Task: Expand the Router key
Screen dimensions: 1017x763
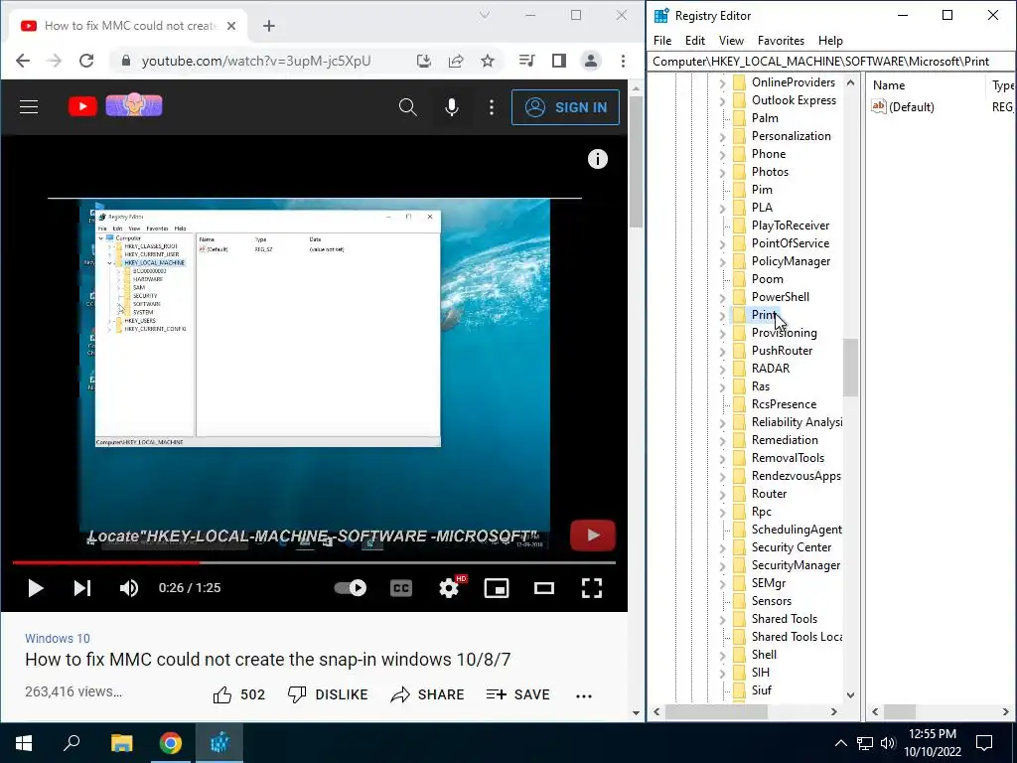Action: 723,495
